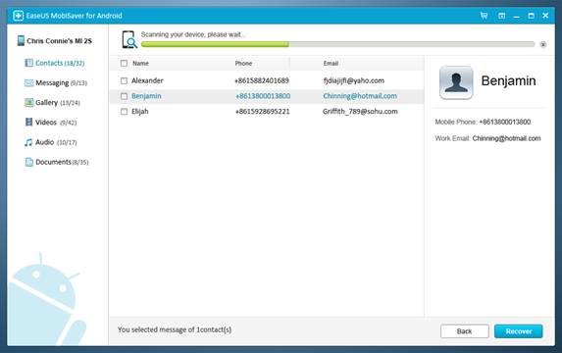Select the Audio (10/17) category
The height and width of the screenshot is (353, 562).
click(x=56, y=142)
